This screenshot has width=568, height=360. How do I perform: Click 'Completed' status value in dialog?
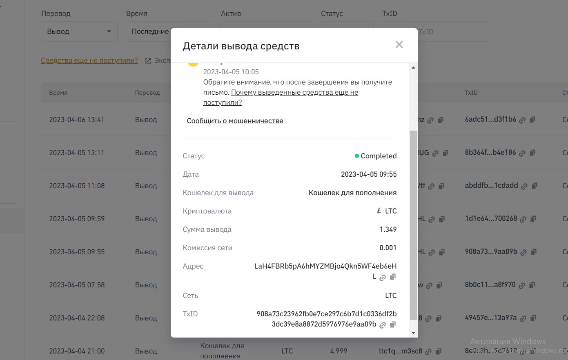379,156
